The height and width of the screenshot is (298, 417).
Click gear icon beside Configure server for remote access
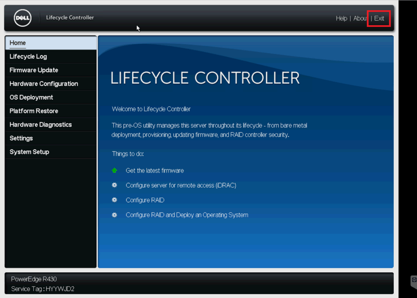pyautogui.click(x=114, y=185)
